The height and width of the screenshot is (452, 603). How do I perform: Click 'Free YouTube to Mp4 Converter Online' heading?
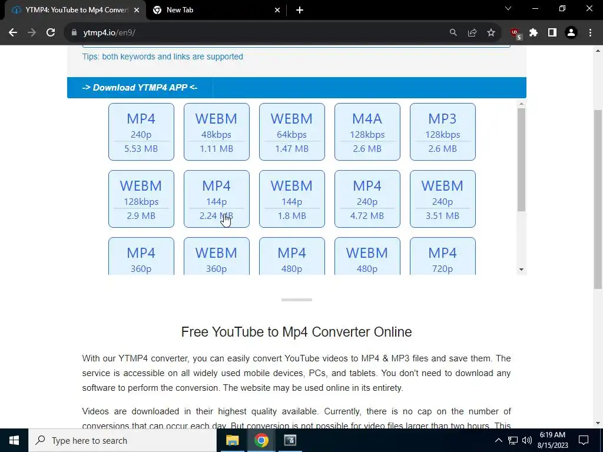(x=297, y=332)
